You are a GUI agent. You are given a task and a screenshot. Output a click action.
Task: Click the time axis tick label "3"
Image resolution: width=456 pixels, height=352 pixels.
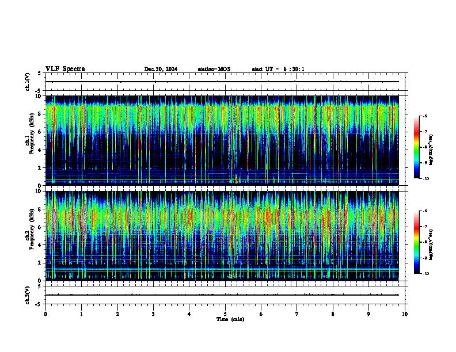153,314
